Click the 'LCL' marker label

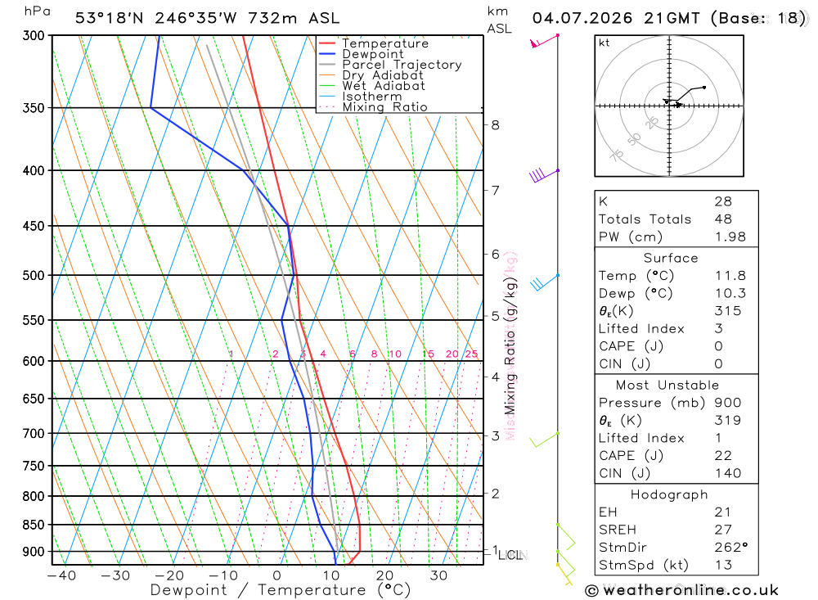(x=510, y=555)
